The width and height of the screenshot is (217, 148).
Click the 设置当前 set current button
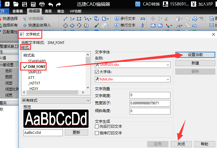(x=195, y=55)
